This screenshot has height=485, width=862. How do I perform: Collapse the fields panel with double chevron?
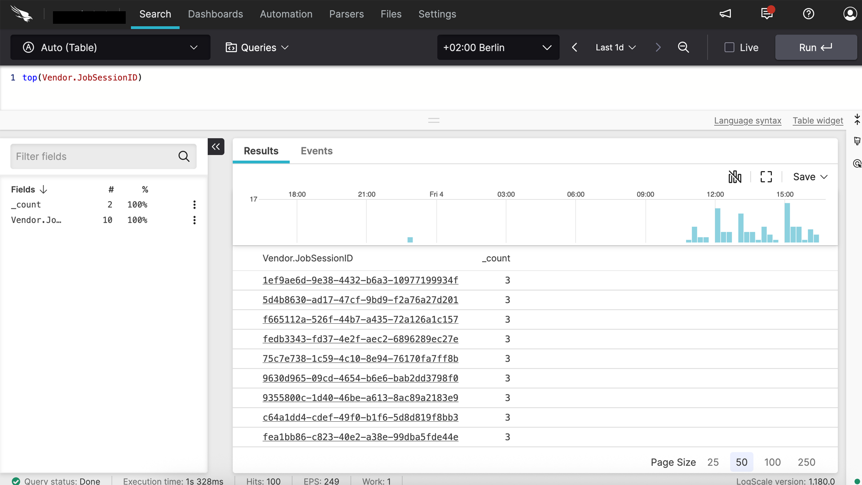click(x=216, y=146)
